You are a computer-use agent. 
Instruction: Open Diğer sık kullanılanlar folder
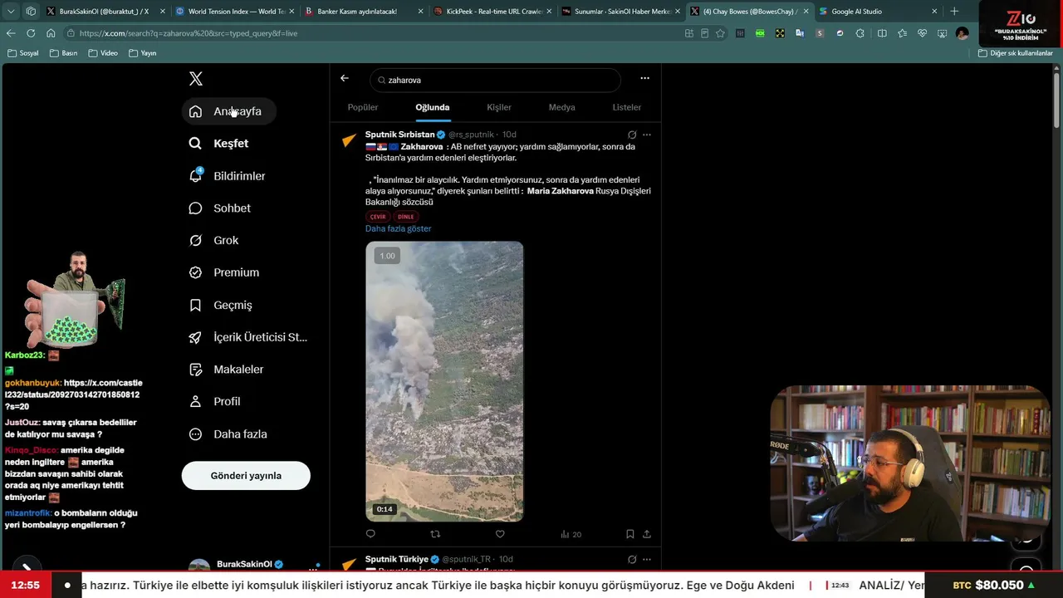(x=1016, y=53)
